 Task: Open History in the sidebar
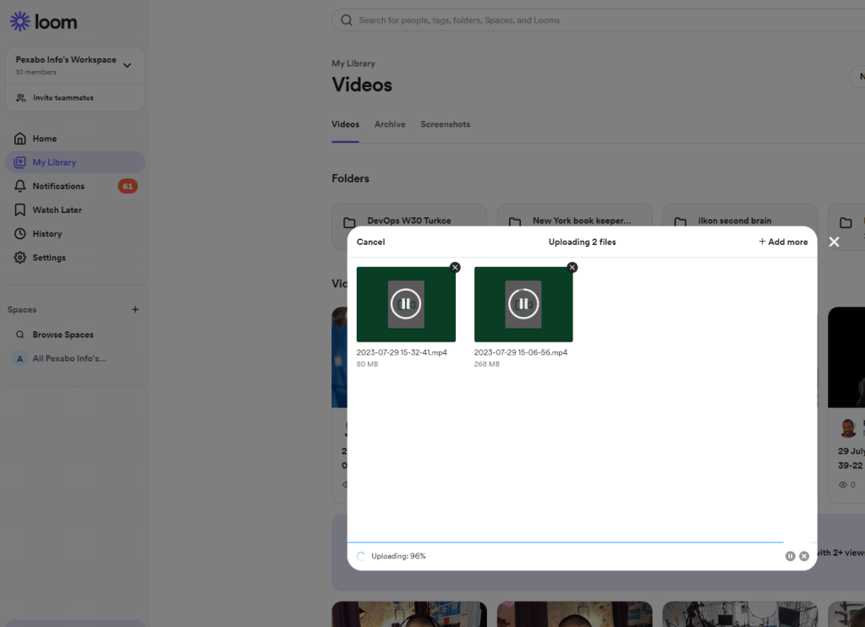(x=75, y=233)
